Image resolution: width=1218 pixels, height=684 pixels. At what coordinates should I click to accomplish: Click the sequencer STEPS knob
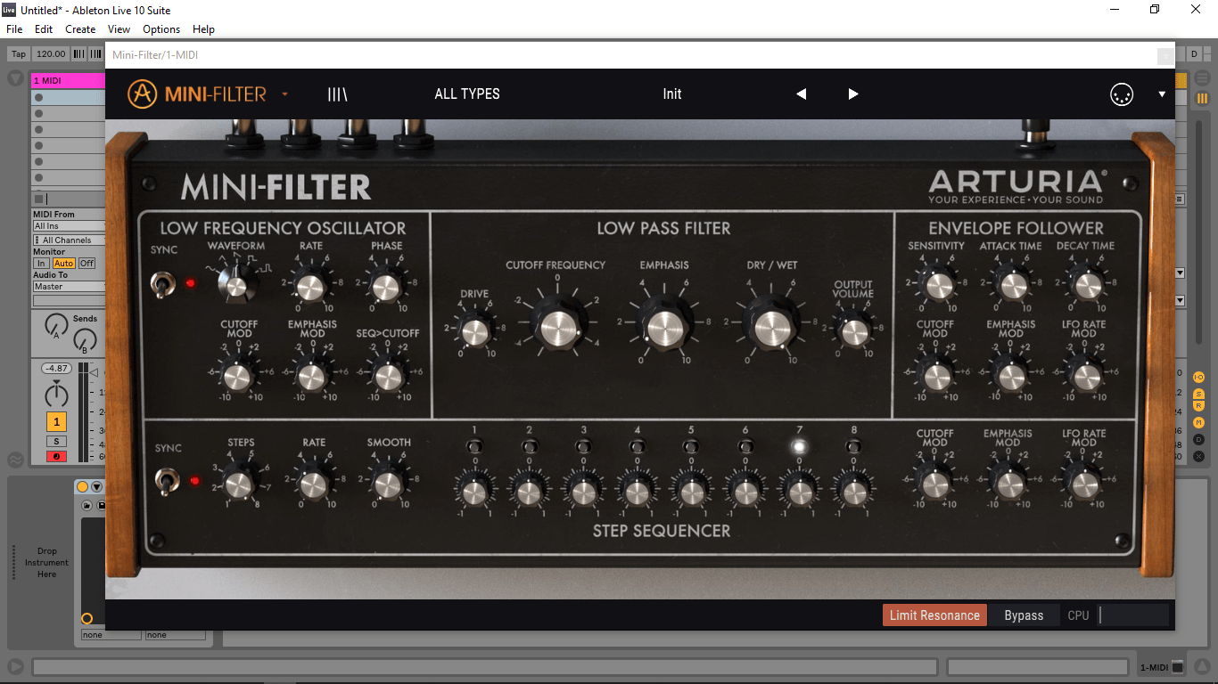click(238, 484)
